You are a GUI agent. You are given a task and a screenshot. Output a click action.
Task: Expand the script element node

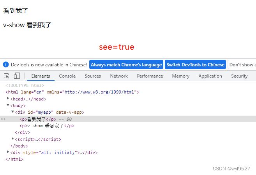(12, 139)
